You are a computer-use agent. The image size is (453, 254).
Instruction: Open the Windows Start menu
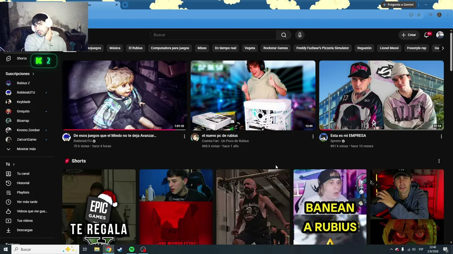point(6,249)
